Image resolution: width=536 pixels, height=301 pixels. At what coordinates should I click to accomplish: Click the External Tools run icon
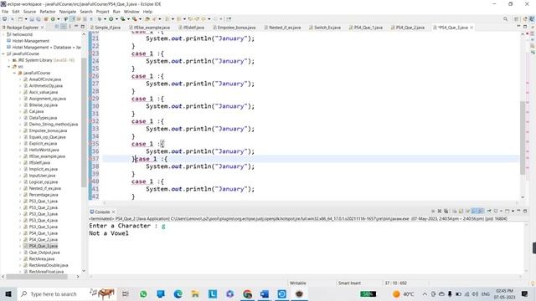135,19
